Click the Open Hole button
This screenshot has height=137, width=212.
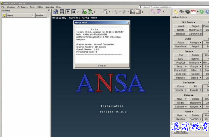coord(181,46)
